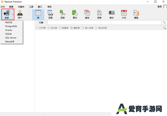Choose SQL Server from connection menu

coord(11,38)
